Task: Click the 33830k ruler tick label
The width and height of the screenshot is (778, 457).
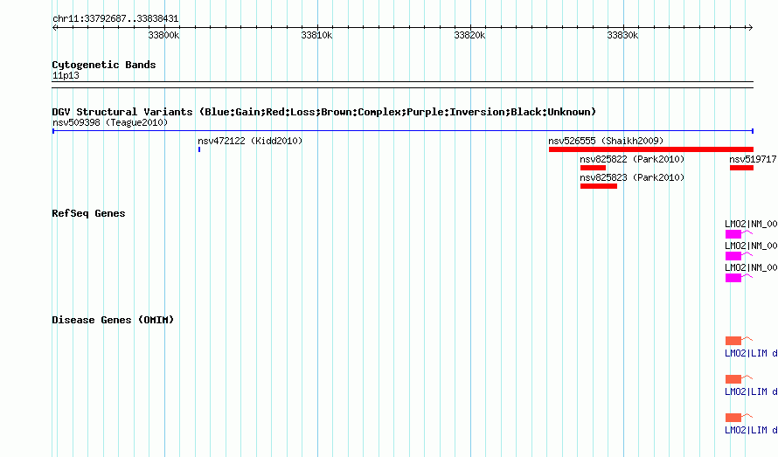Action: click(622, 35)
